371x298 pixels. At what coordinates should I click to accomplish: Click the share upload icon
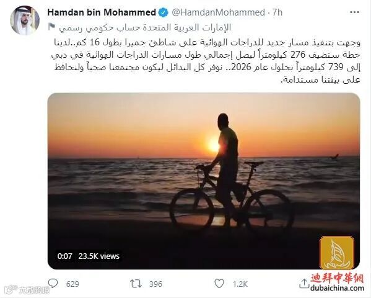click(x=304, y=284)
